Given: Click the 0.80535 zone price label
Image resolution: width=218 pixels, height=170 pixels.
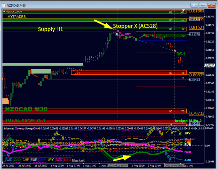Looking at the screenshot, I should click(197, 75).
